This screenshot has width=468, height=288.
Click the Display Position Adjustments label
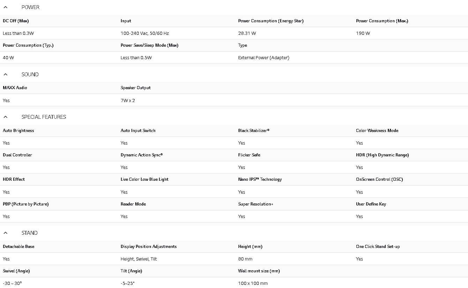coord(149,247)
